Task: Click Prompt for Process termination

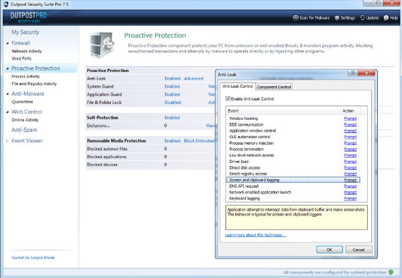Action: click(x=350, y=149)
